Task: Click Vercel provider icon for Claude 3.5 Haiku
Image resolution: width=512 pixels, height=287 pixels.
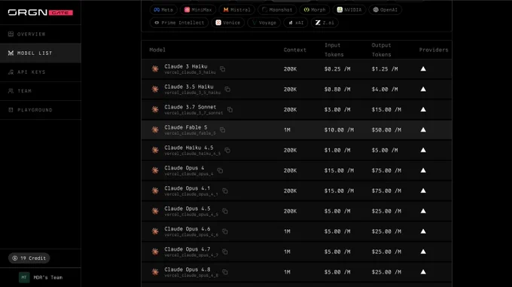Action: [x=423, y=89]
